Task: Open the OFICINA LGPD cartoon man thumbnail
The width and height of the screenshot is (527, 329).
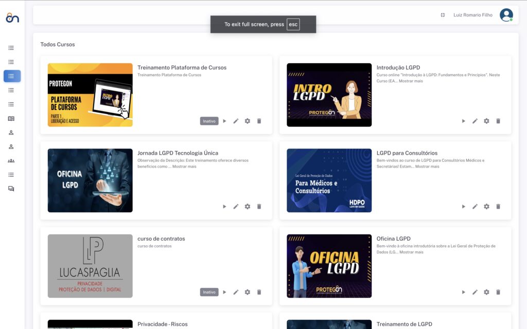Action: pyautogui.click(x=329, y=266)
